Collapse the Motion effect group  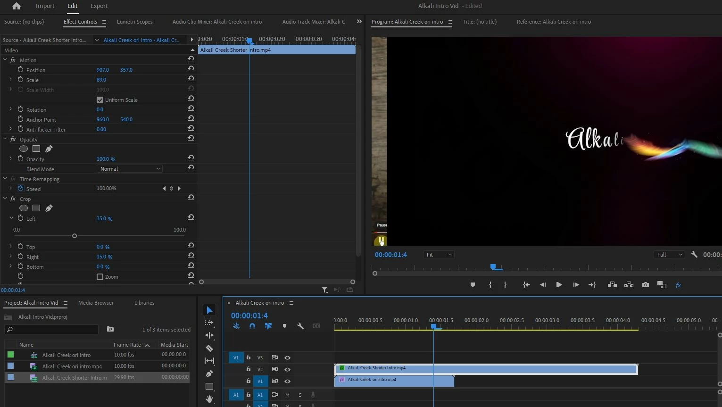(x=5, y=60)
